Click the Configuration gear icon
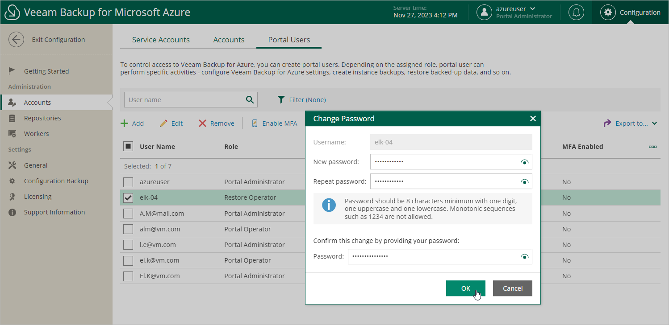 (x=608, y=12)
